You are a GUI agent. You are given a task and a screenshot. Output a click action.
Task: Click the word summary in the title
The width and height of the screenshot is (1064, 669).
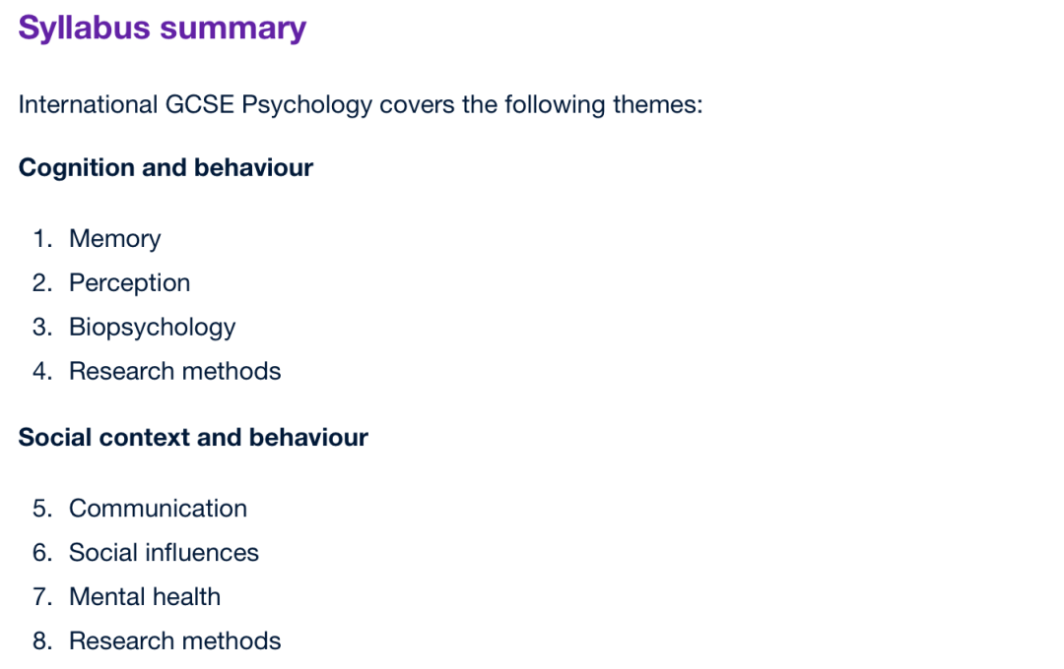point(233,30)
